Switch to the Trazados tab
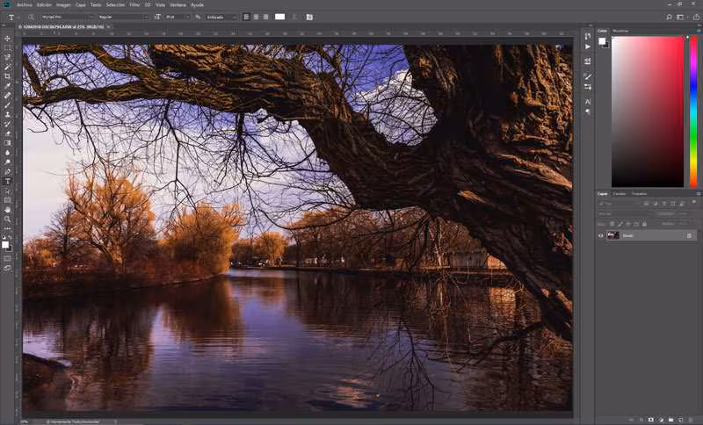This screenshot has height=425, width=703. click(x=640, y=193)
